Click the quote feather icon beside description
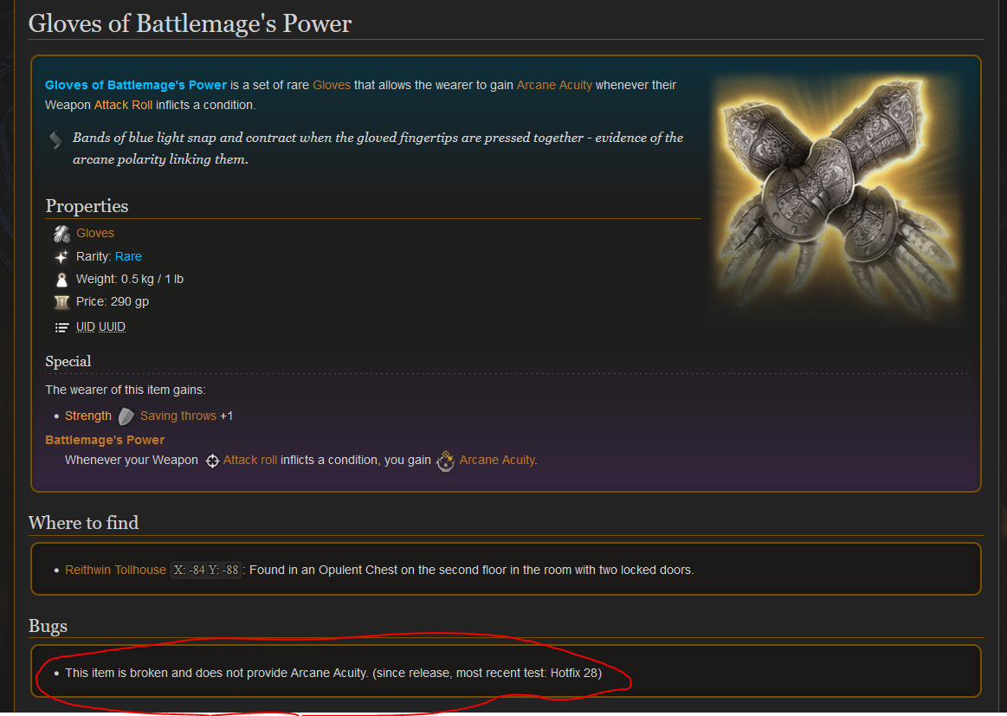The height and width of the screenshot is (716, 1007). 56,139
